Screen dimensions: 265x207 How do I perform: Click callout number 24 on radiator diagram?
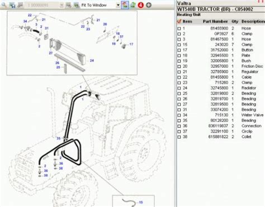click(92, 60)
